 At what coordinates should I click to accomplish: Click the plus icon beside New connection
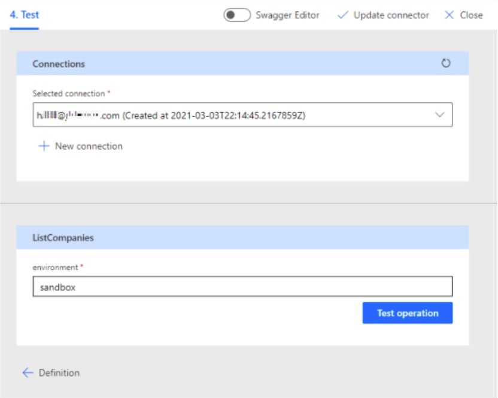[x=44, y=146]
